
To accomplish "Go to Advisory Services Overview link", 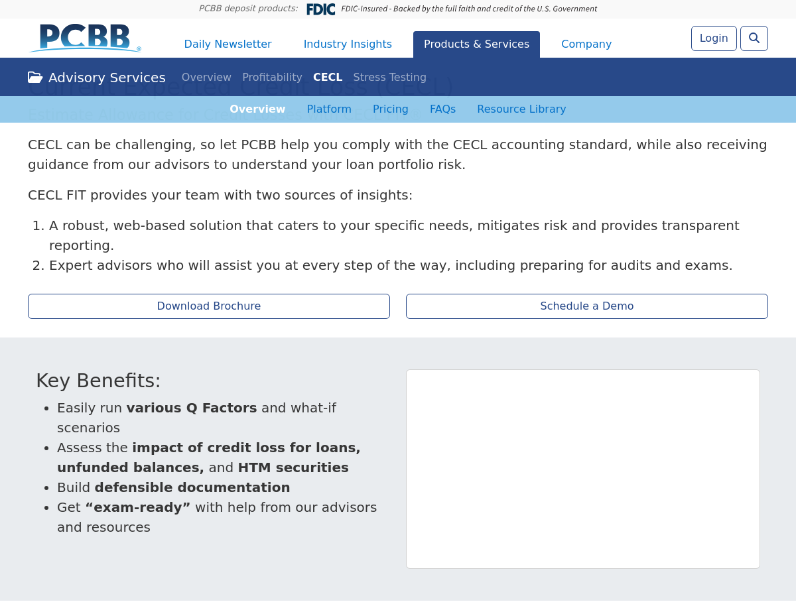I will coord(206,78).
